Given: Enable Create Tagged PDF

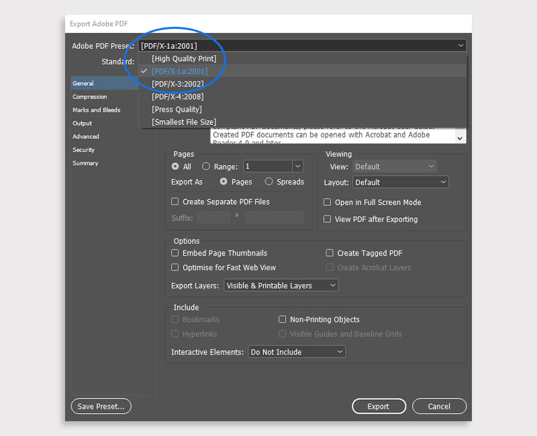Looking at the screenshot, I should point(330,253).
